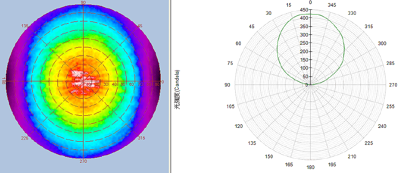Click the 330 angle label on polar chart
This screenshot has height=173, width=404.
click(x=352, y=13)
